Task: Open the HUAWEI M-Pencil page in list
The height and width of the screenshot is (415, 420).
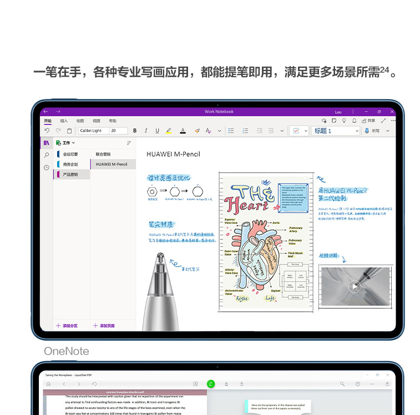Action: coord(113,164)
